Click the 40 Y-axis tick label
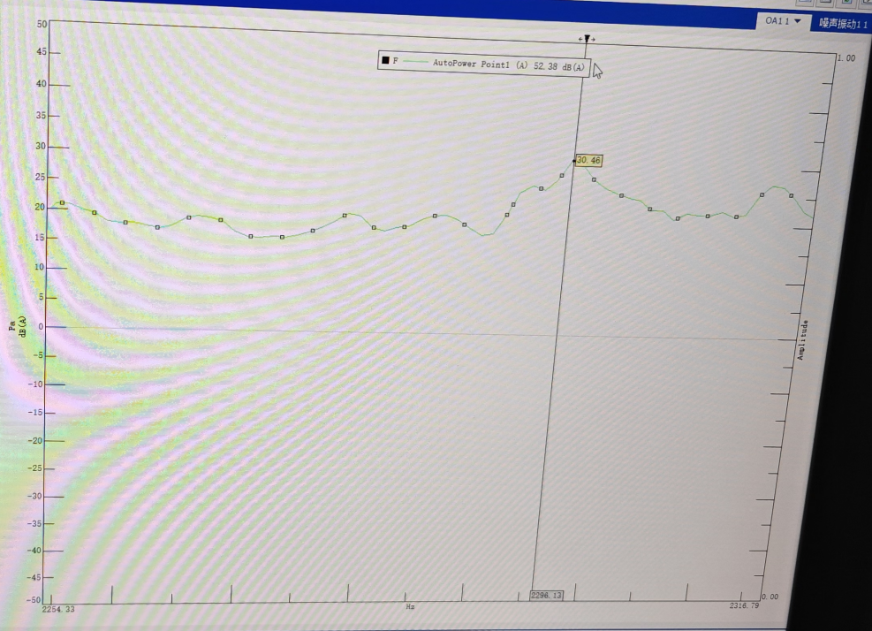 coord(42,84)
